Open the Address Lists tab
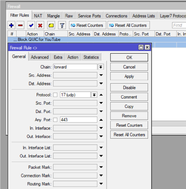Image resolution: width=186 pixels, height=189 pixels. coord(144,16)
